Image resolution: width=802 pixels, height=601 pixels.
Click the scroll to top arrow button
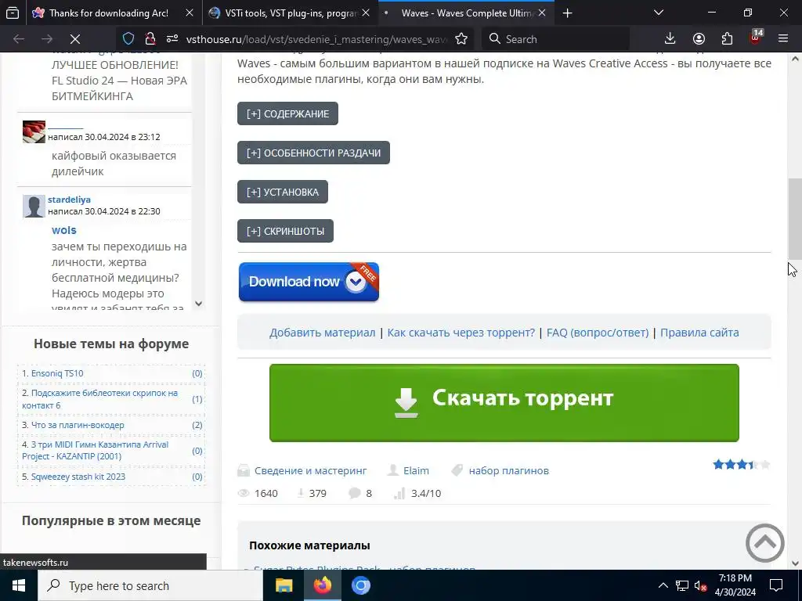[x=764, y=543]
